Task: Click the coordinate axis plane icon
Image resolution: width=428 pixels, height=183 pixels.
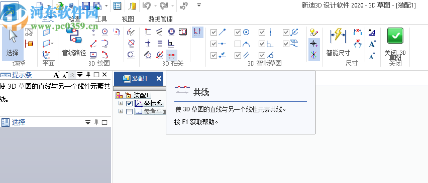Action: pyautogui.click(x=46, y=55)
